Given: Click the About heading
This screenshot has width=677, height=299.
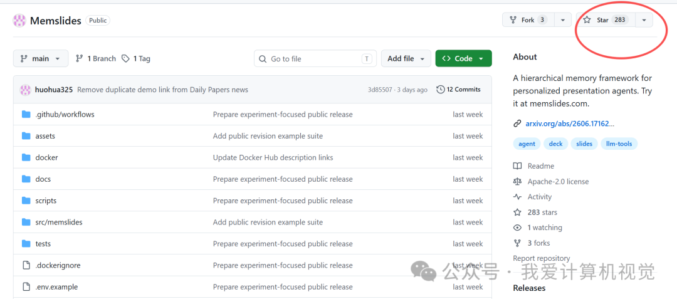Looking at the screenshot, I should tap(525, 57).
